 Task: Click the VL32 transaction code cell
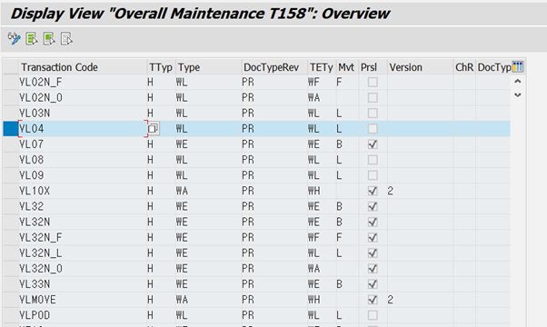pos(83,206)
